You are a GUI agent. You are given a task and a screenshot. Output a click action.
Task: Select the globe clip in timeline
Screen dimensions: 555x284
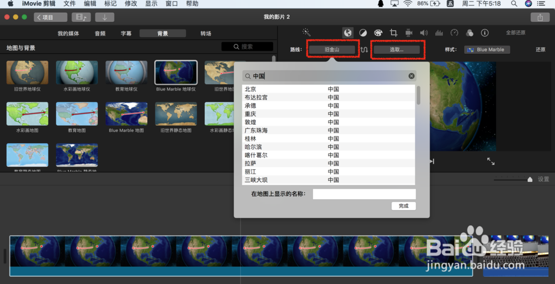[x=241, y=256]
